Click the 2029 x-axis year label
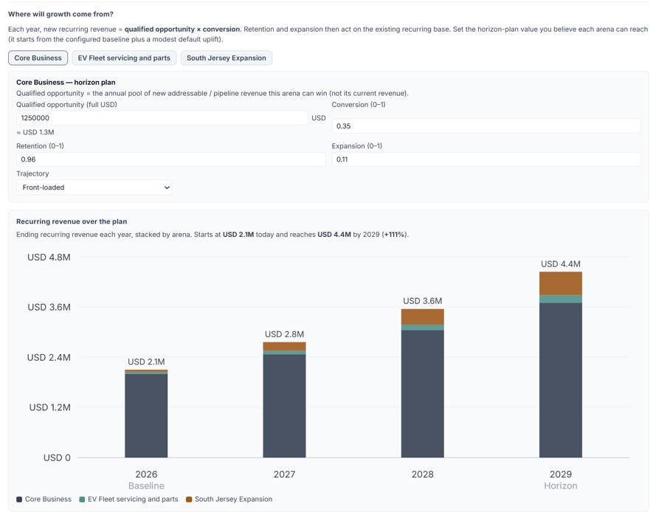The height and width of the screenshot is (518, 653). 561,474
